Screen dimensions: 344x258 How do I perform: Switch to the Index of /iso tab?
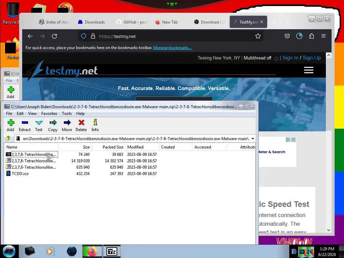(54, 22)
